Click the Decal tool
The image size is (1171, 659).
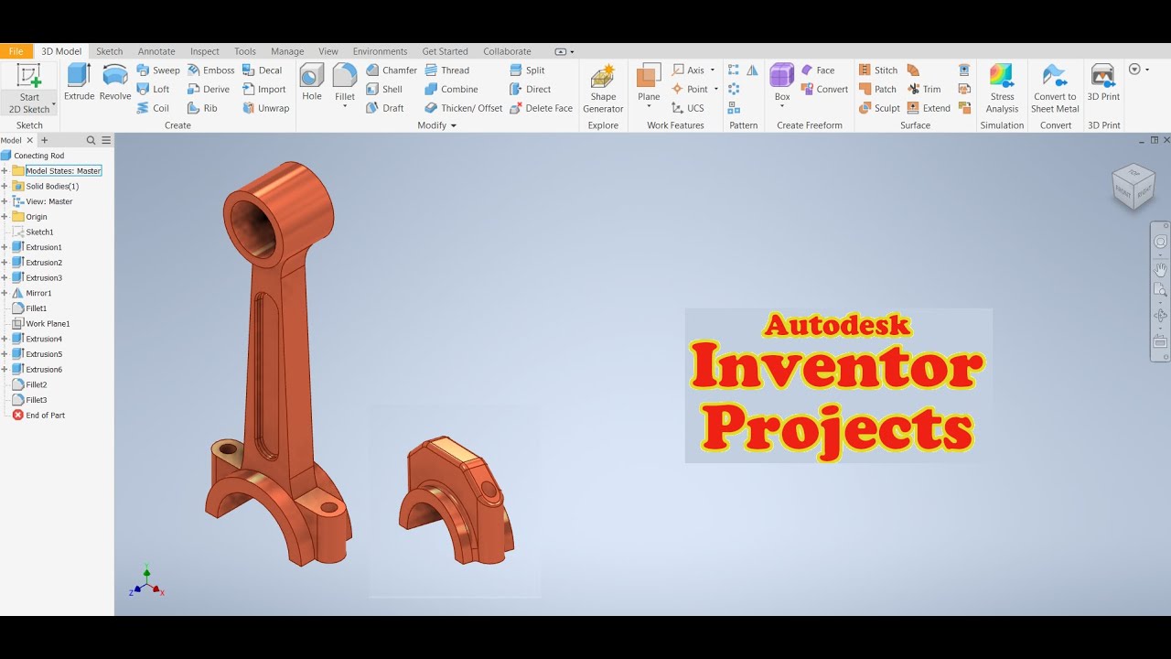(x=263, y=70)
